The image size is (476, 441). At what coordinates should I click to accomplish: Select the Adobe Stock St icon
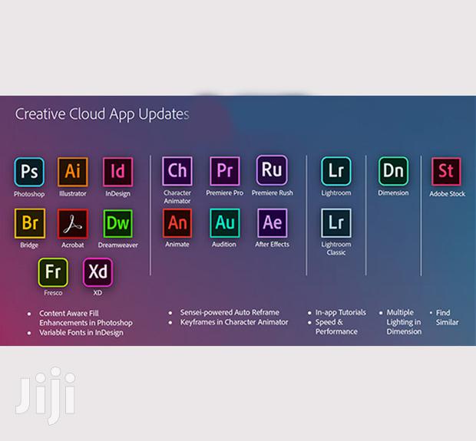pyautogui.click(x=446, y=172)
